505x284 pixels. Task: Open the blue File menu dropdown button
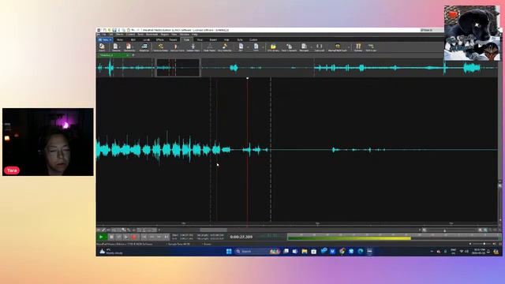pyautogui.click(x=105, y=40)
